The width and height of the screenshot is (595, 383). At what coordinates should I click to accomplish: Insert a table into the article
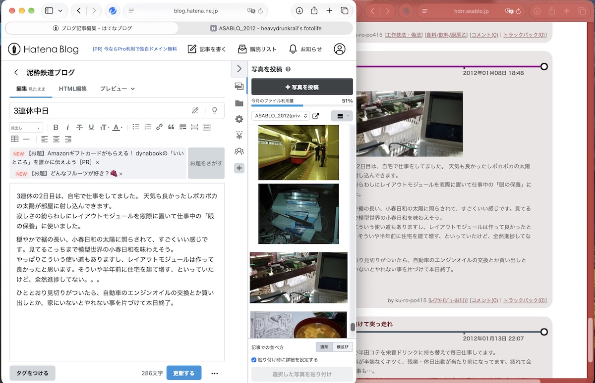tap(15, 139)
